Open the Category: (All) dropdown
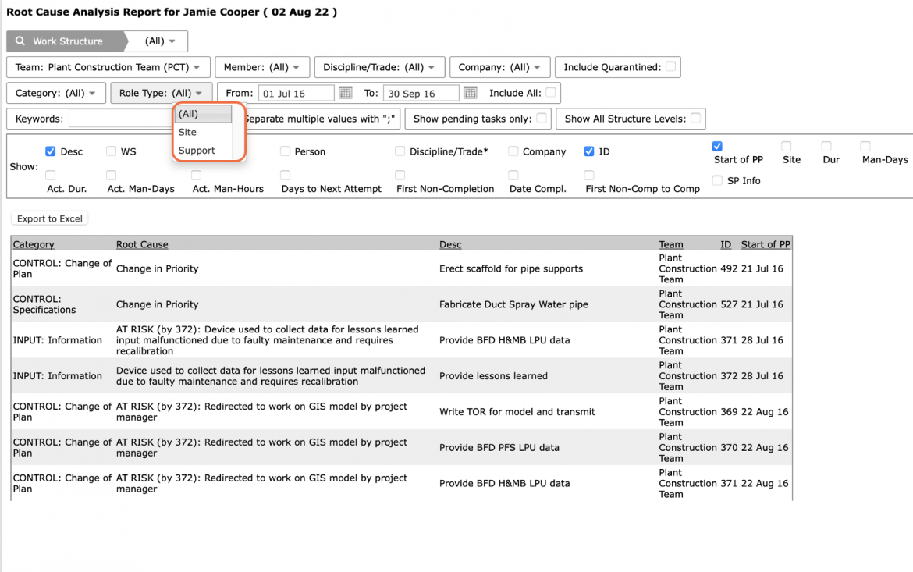The height and width of the screenshot is (572, 913). click(x=56, y=93)
